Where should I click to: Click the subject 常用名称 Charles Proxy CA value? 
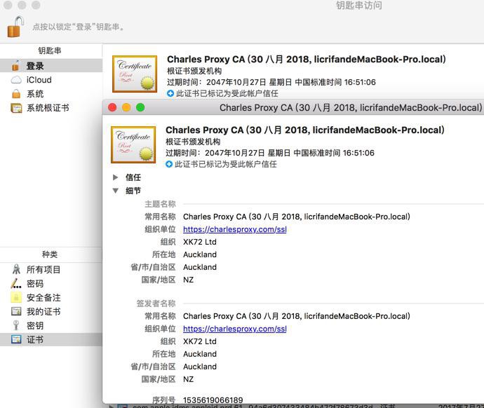tap(297, 217)
